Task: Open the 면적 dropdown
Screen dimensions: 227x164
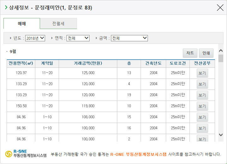Action: (x=78, y=38)
